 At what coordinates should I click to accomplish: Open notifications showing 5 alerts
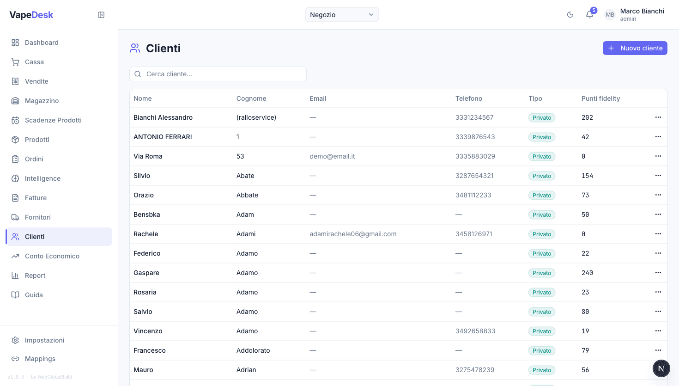(589, 14)
